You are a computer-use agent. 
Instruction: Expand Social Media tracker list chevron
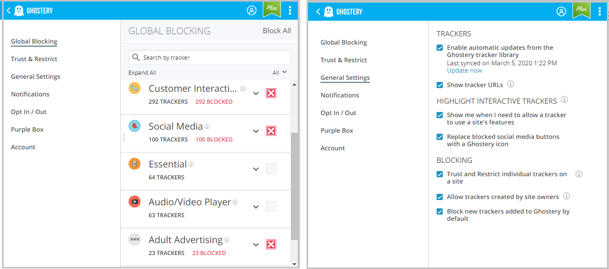pyautogui.click(x=256, y=131)
